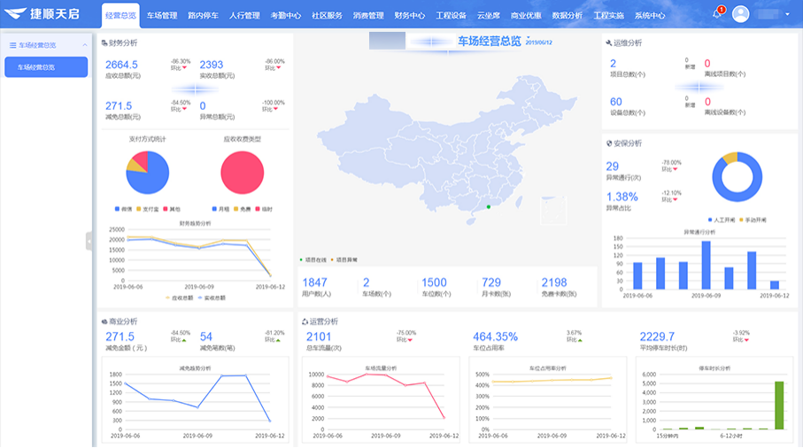
Task: Click the 支付方式统计 pie chart
Action: click(x=148, y=173)
